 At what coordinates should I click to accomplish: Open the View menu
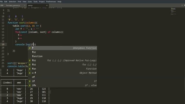pos(24,2)
